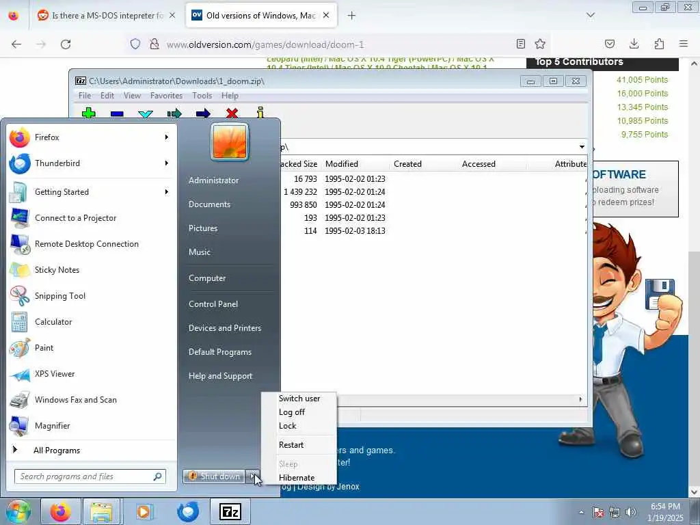
Task: Bookmark this page with the star icon
Action: [x=540, y=44]
